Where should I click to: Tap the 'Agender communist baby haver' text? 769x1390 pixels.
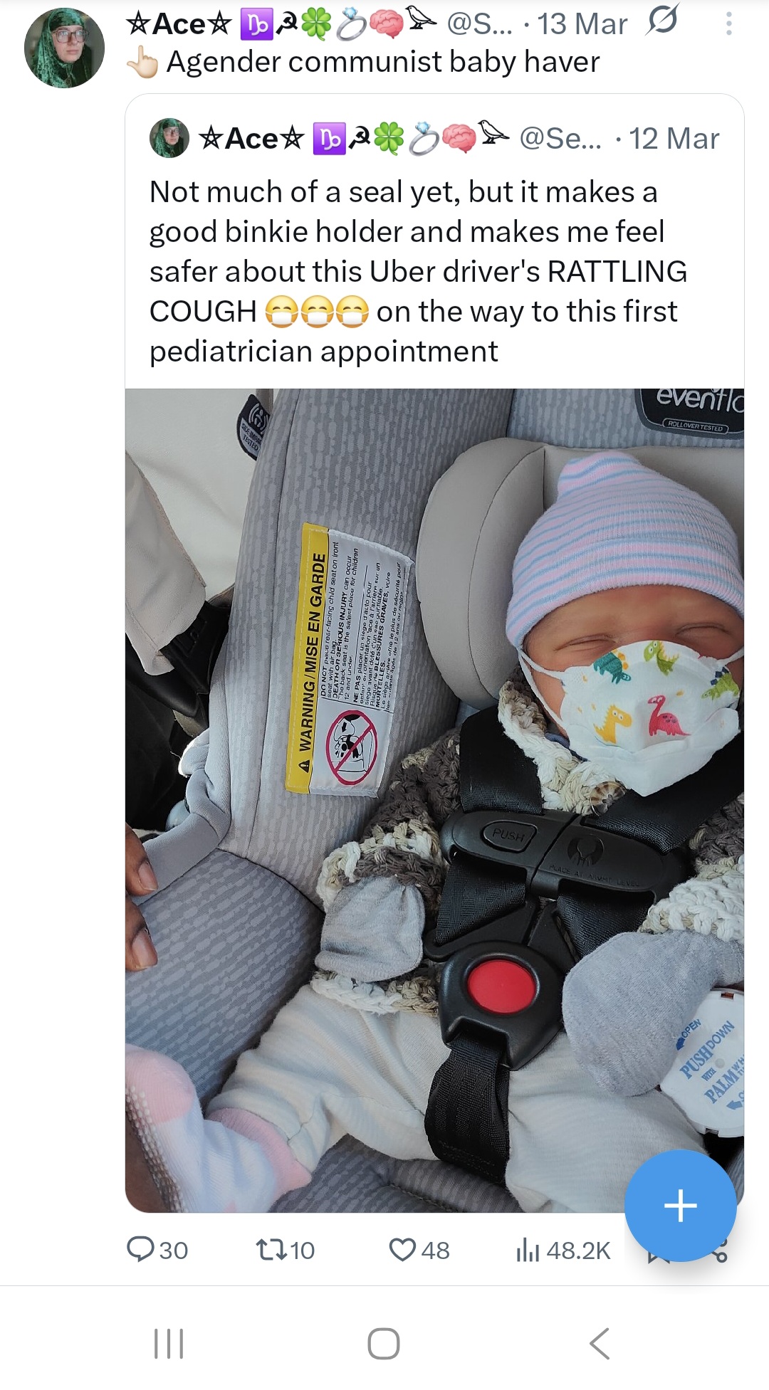[383, 62]
